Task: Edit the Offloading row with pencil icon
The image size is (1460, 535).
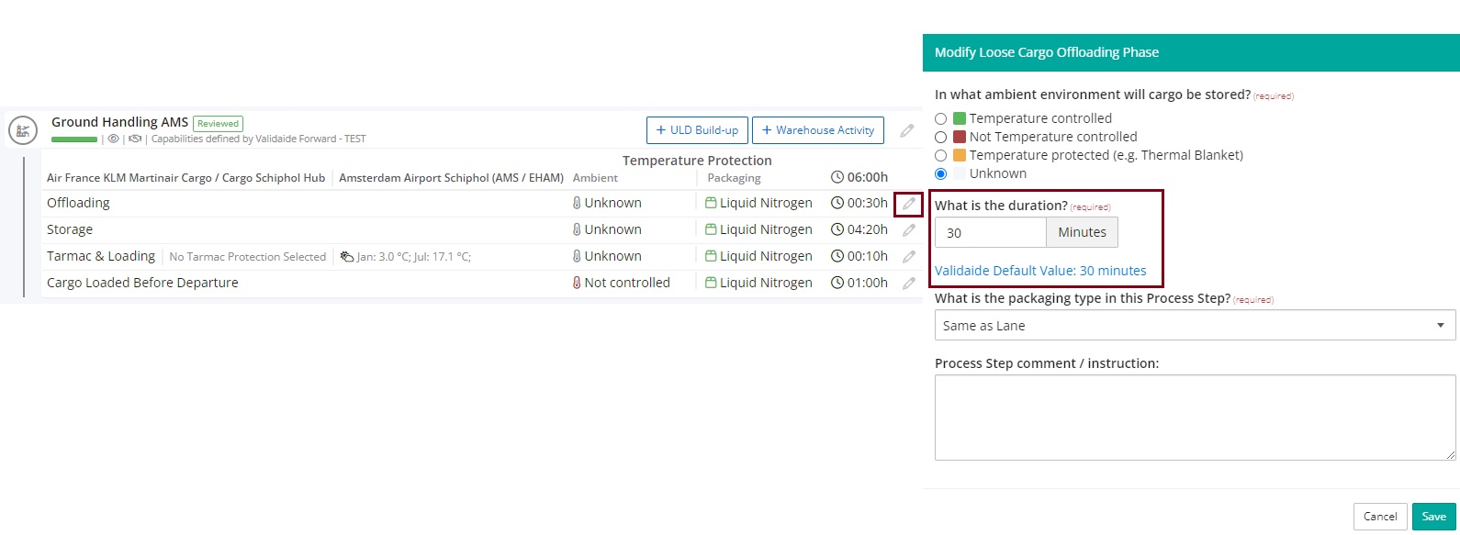Action: pyautogui.click(x=908, y=204)
